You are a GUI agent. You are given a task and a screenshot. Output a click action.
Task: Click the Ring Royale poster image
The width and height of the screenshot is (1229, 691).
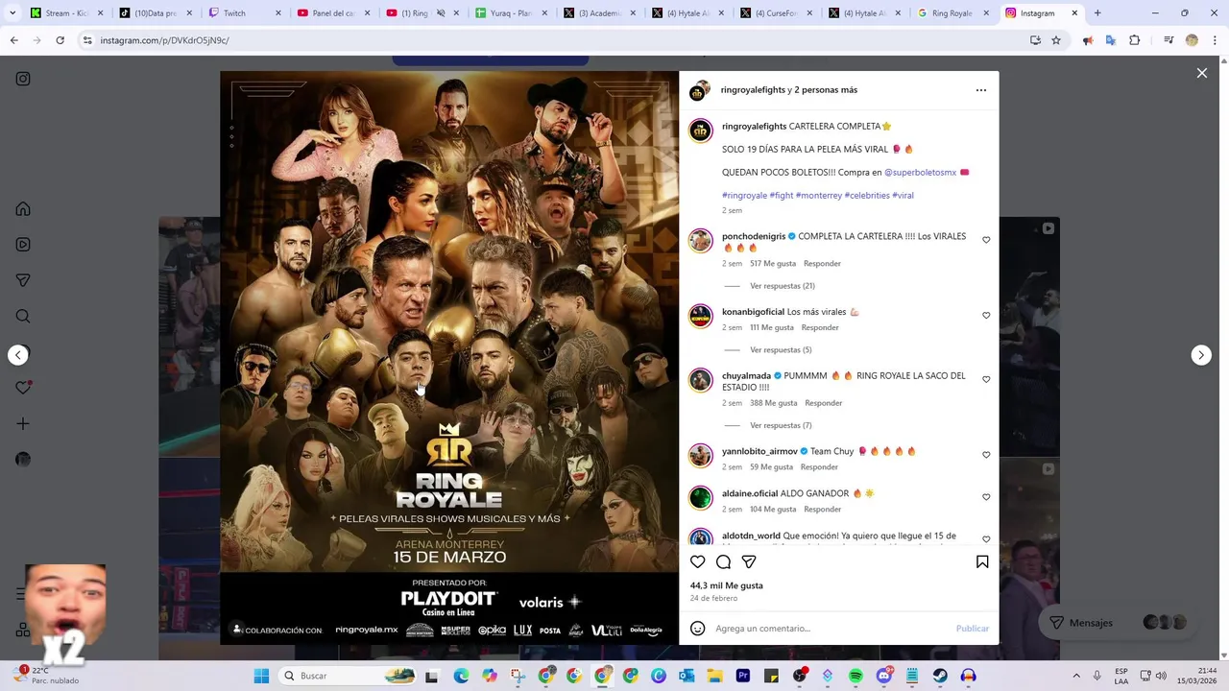[x=449, y=357]
